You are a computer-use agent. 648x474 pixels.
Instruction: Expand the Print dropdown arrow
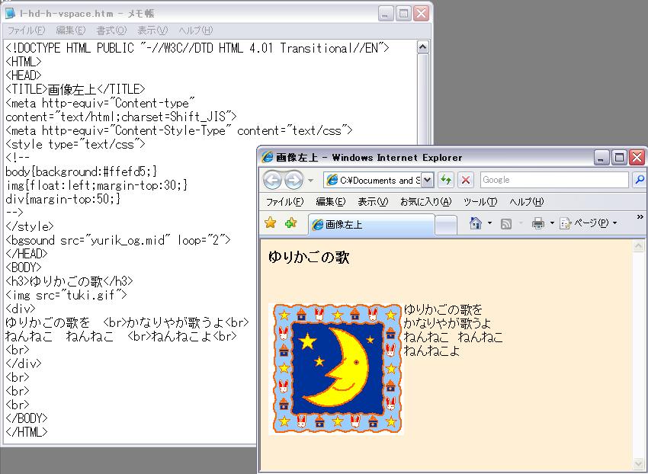pos(552,223)
